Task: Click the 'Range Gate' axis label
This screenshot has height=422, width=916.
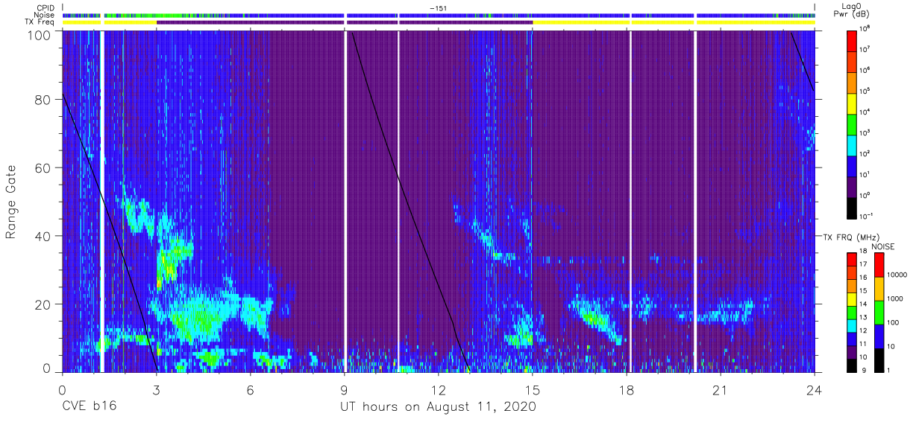Action: point(11,201)
